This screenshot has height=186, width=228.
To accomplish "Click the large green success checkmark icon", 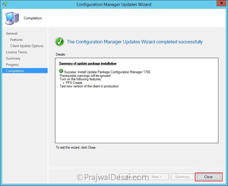I will coord(60,42).
